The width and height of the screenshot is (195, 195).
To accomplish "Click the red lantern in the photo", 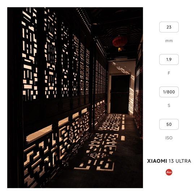I will coord(120,42).
